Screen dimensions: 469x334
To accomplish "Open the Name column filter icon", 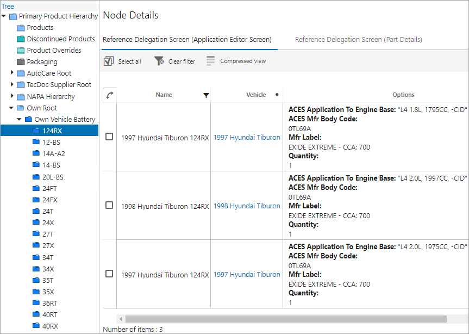I will [x=206, y=95].
